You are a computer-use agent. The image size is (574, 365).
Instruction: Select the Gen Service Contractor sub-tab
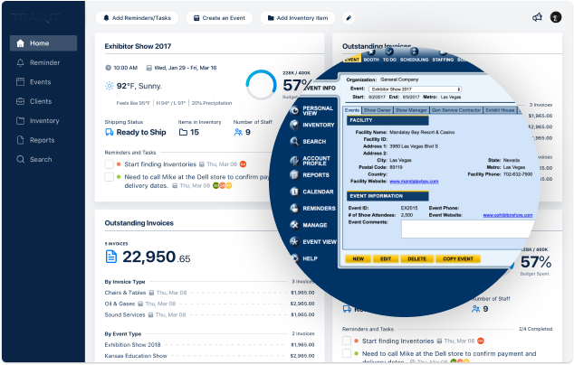click(x=456, y=110)
